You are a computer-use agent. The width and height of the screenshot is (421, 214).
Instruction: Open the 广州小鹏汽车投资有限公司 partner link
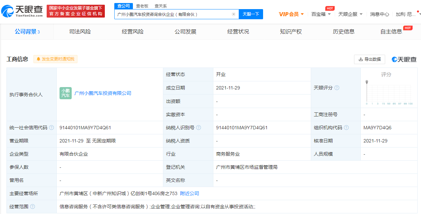(x=103, y=93)
